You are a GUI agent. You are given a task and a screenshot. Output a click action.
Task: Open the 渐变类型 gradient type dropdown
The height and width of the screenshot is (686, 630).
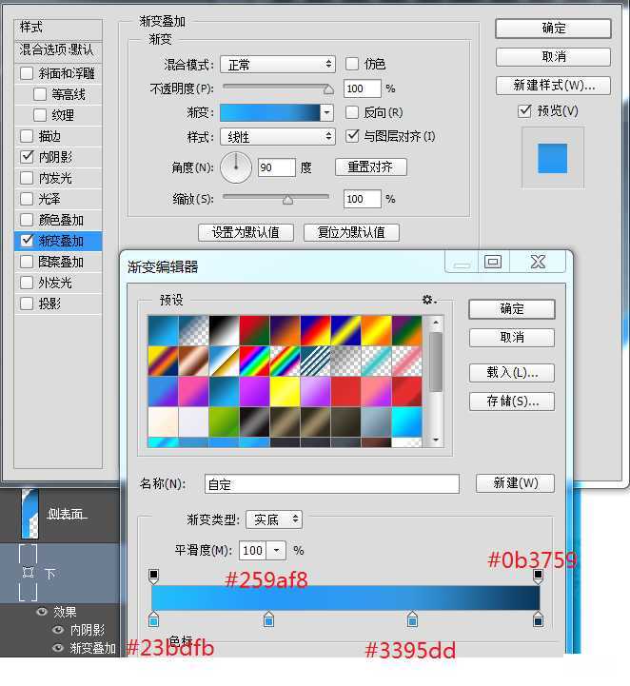[274, 519]
